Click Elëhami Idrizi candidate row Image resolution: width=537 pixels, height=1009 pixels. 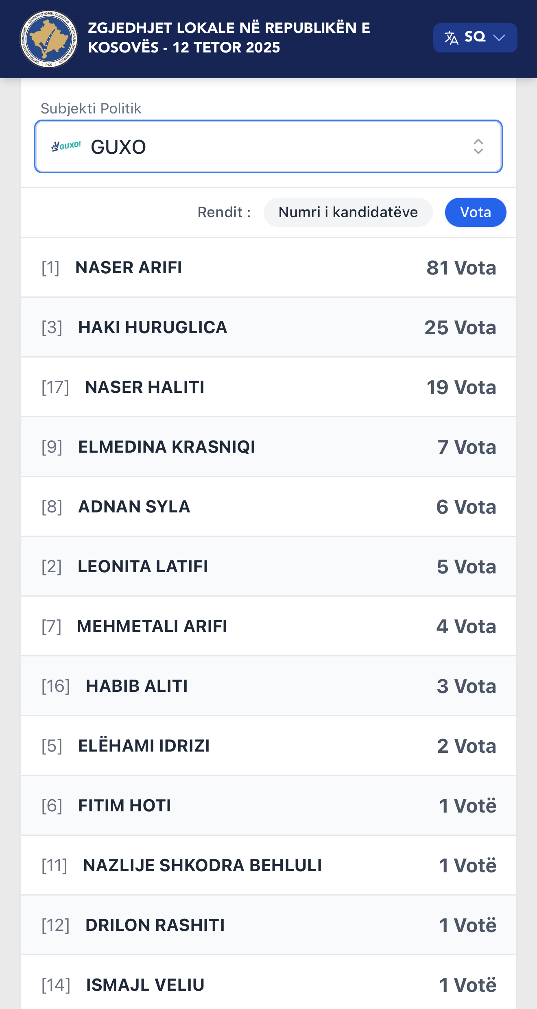268,746
